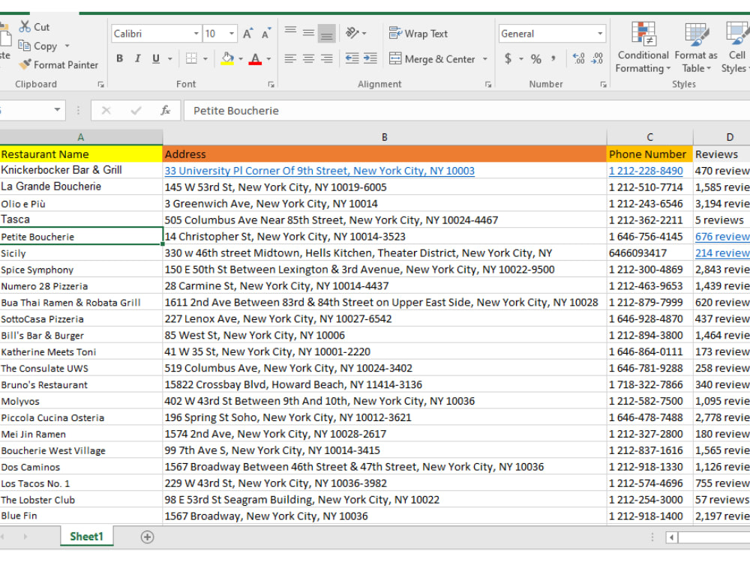Select the Cut scissors icon
The height and width of the screenshot is (562, 750).
pos(25,26)
